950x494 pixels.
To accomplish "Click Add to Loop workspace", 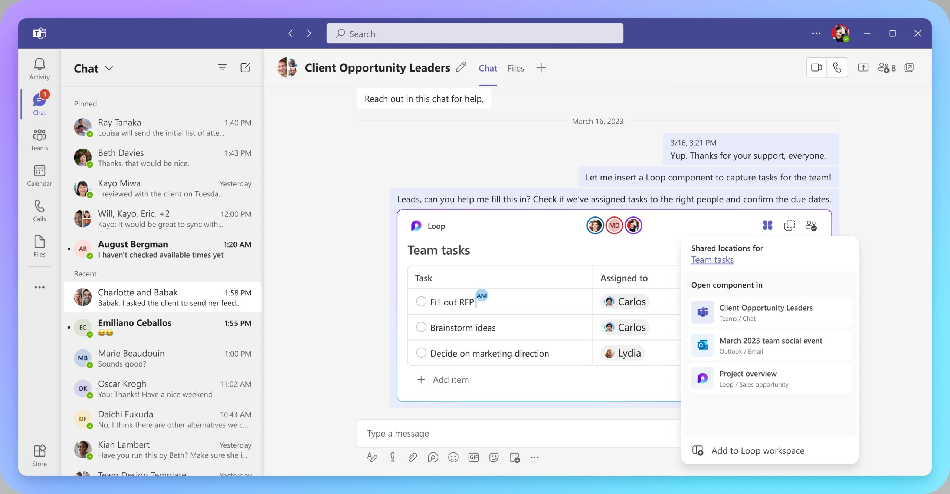I will (757, 451).
